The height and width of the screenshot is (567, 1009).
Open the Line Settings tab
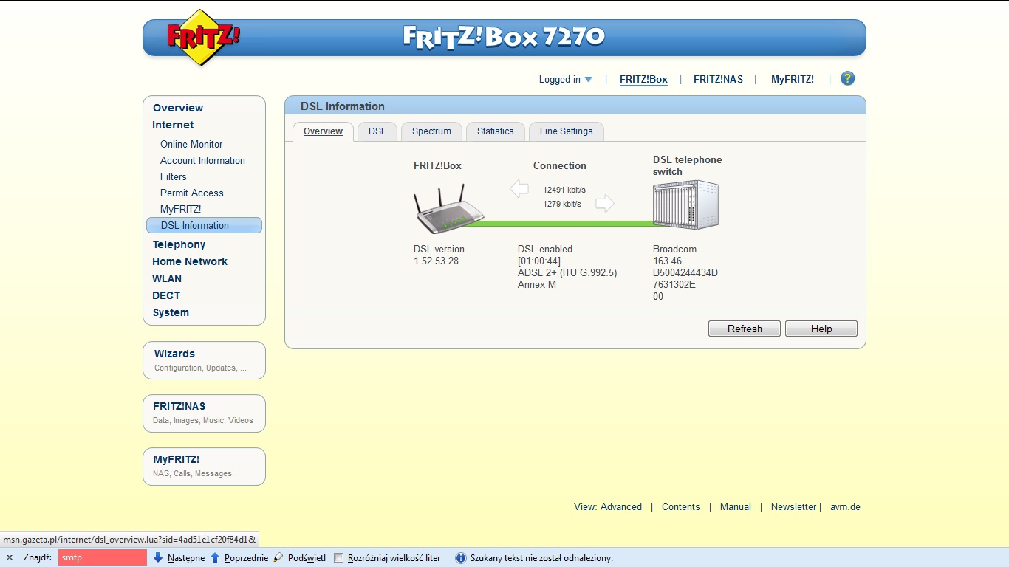[567, 131]
